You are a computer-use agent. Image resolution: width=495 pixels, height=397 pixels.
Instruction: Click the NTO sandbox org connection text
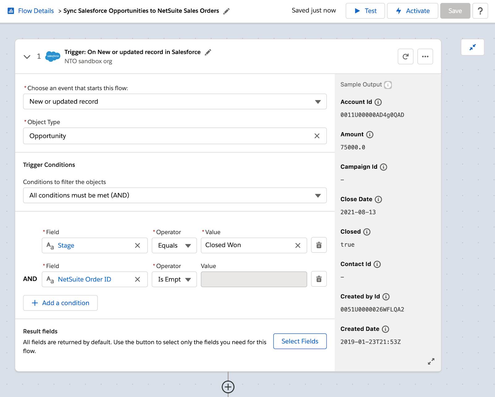point(88,61)
